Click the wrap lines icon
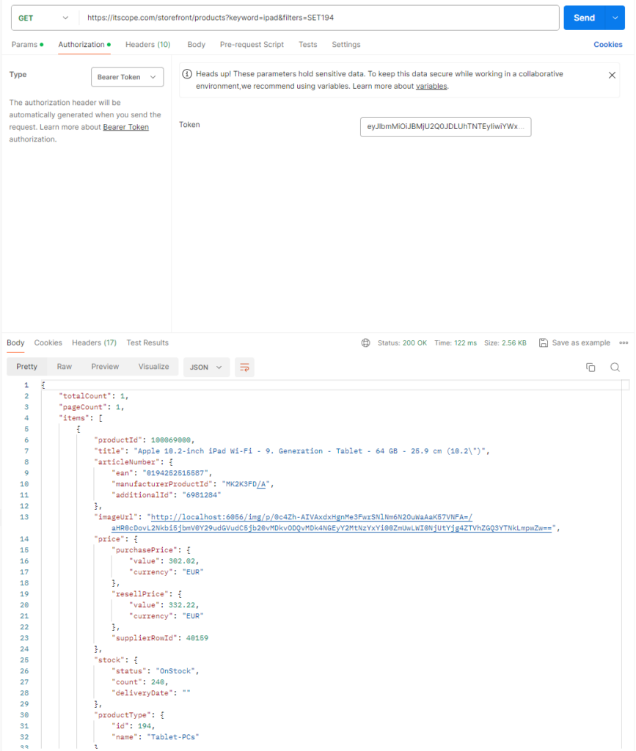 pyautogui.click(x=244, y=367)
